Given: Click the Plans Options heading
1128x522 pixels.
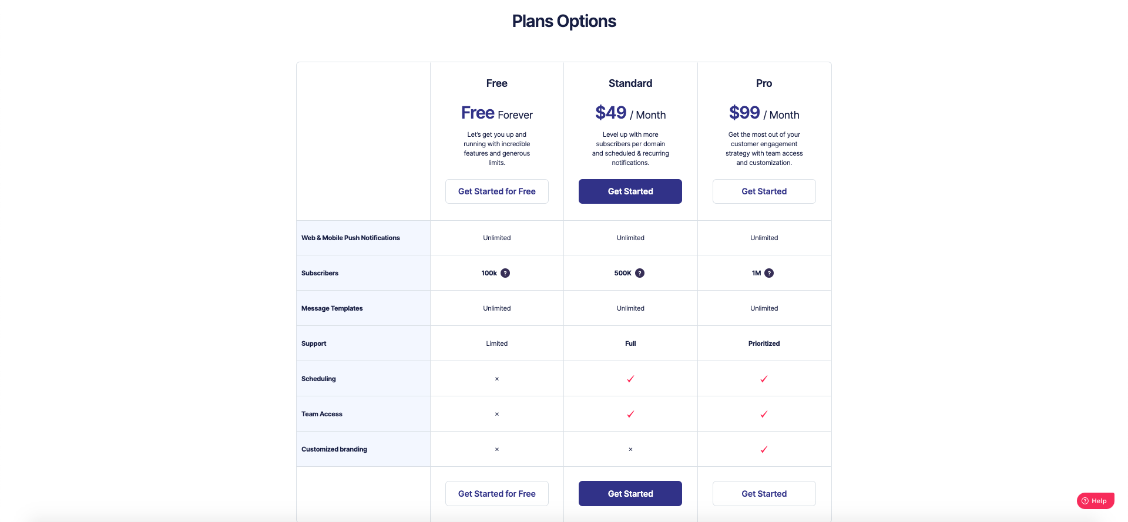Looking at the screenshot, I should click(x=564, y=21).
